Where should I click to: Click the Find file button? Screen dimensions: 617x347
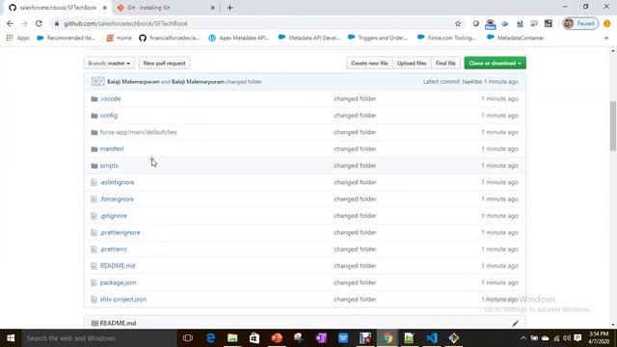(x=445, y=63)
